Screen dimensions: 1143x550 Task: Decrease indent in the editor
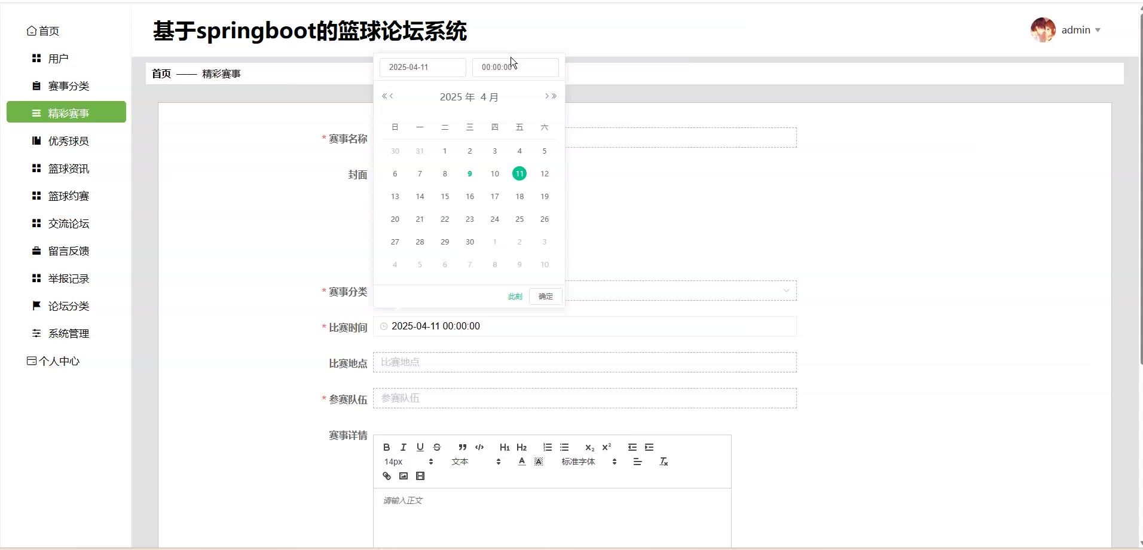(x=632, y=447)
